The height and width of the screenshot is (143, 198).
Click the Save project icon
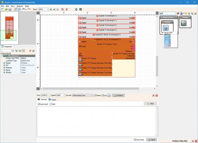coord(10,9)
